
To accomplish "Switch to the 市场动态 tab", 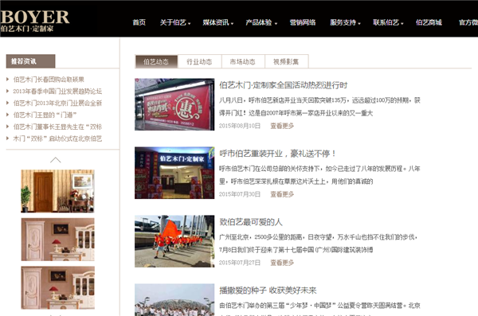I will [243, 61].
